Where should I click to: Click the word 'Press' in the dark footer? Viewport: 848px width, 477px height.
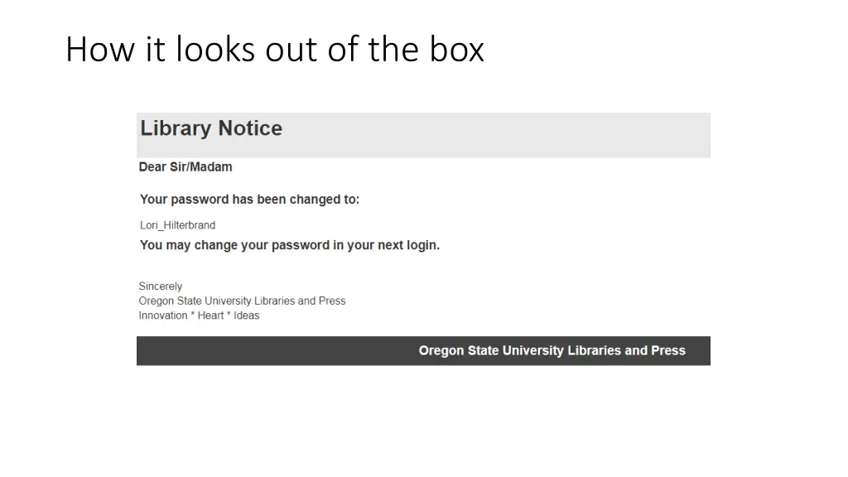click(x=668, y=350)
